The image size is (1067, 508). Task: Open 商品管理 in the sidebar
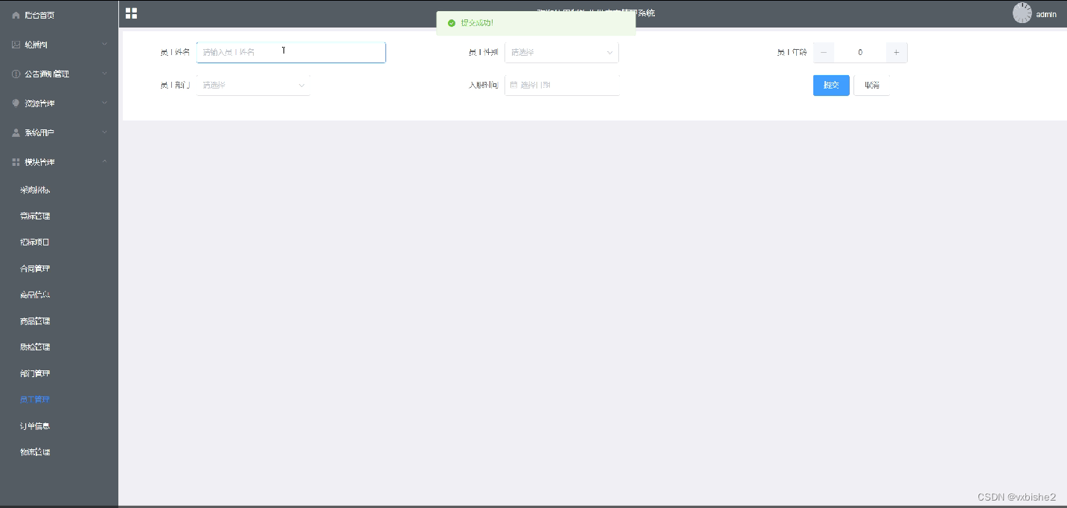point(35,321)
